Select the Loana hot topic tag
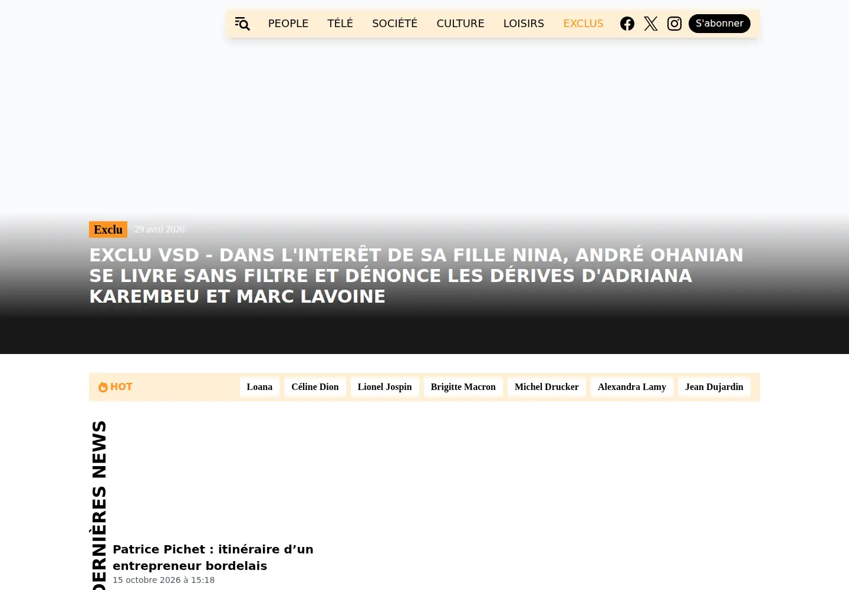Viewport: 849px width, 590px height. [259, 387]
